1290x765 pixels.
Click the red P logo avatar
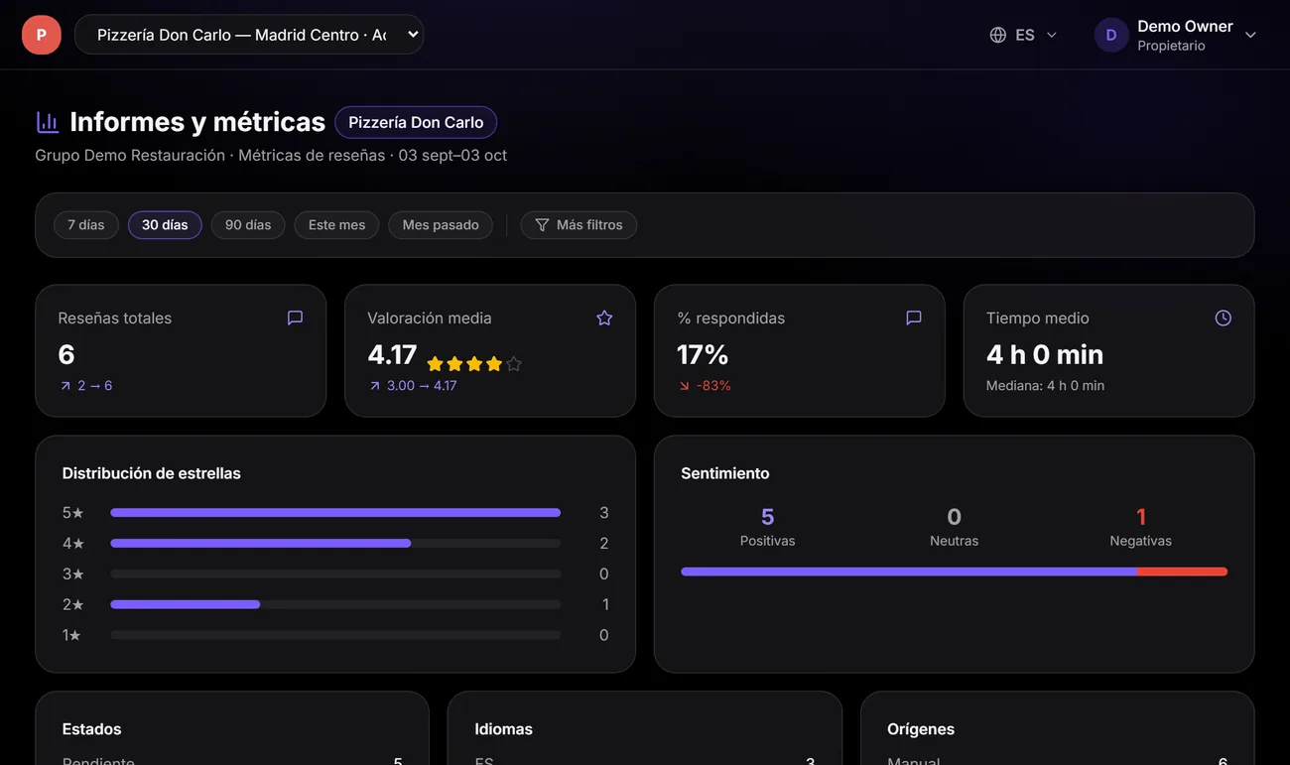pyautogui.click(x=42, y=35)
